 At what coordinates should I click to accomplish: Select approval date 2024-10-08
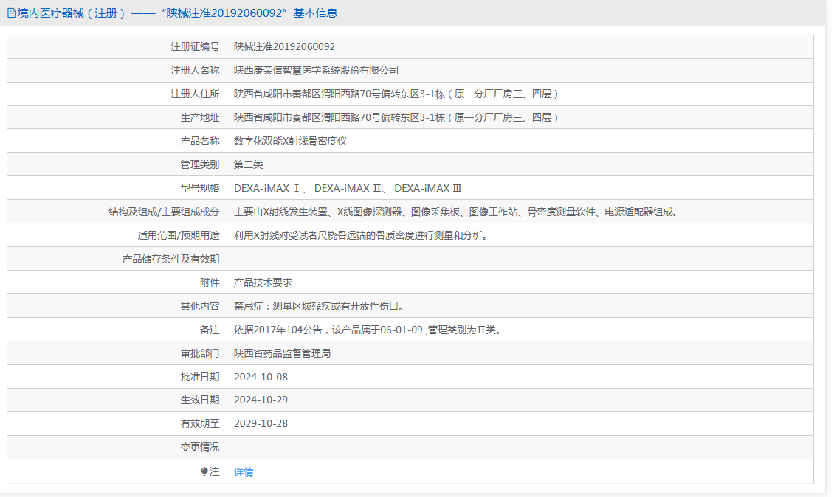coord(261,377)
